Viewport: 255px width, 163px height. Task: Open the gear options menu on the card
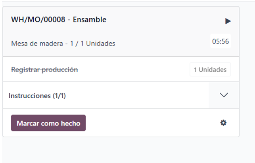click(x=223, y=123)
